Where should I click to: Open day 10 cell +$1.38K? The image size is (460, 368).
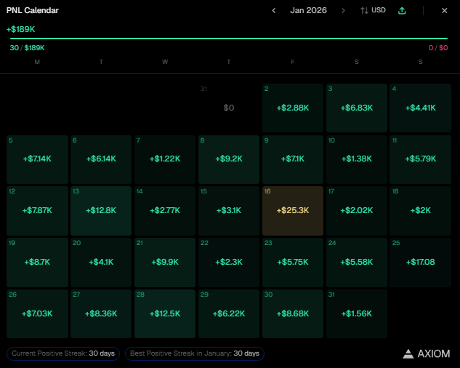(x=357, y=159)
